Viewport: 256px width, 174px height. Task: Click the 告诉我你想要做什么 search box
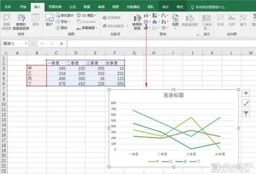click(x=208, y=7)
